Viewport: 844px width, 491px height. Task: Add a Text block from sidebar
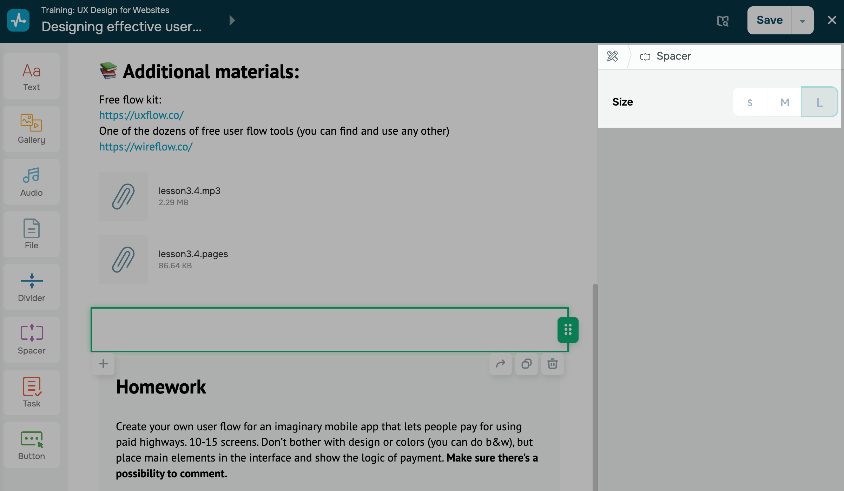pos(31,76)
